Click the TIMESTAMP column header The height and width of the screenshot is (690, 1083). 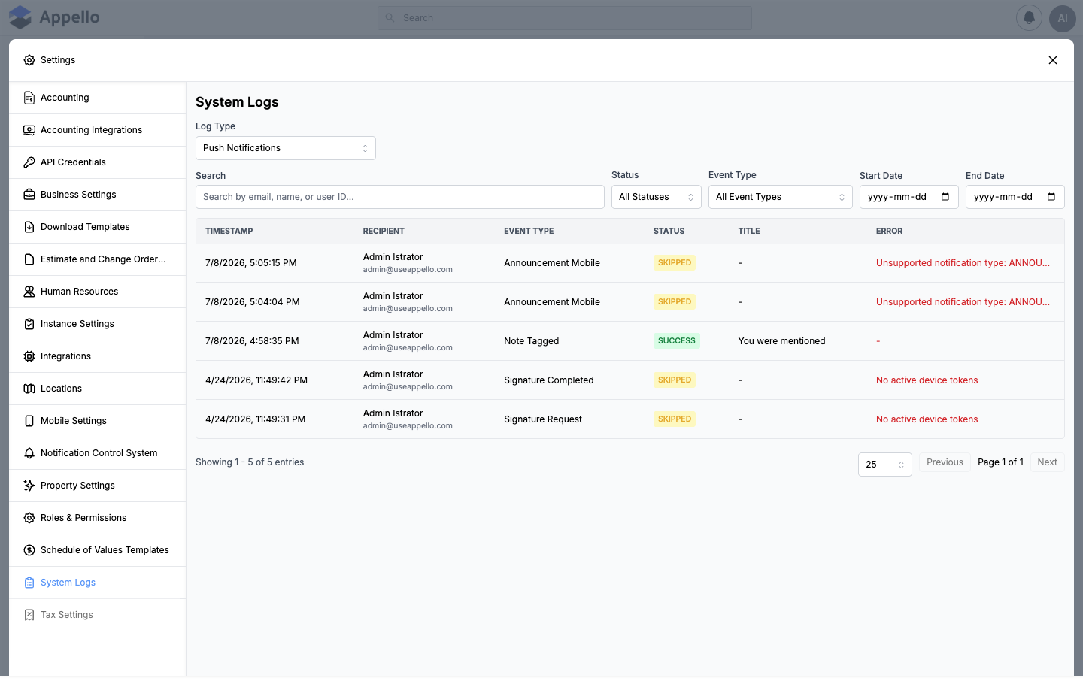(229, 232)
